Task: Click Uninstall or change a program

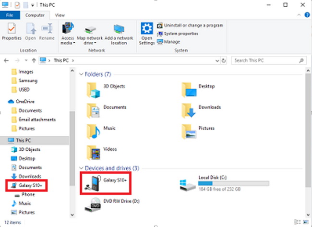Action: 190,25
